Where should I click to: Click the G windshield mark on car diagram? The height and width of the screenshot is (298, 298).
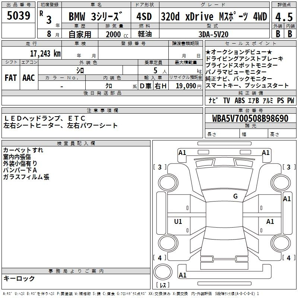[x=235, y=196]
